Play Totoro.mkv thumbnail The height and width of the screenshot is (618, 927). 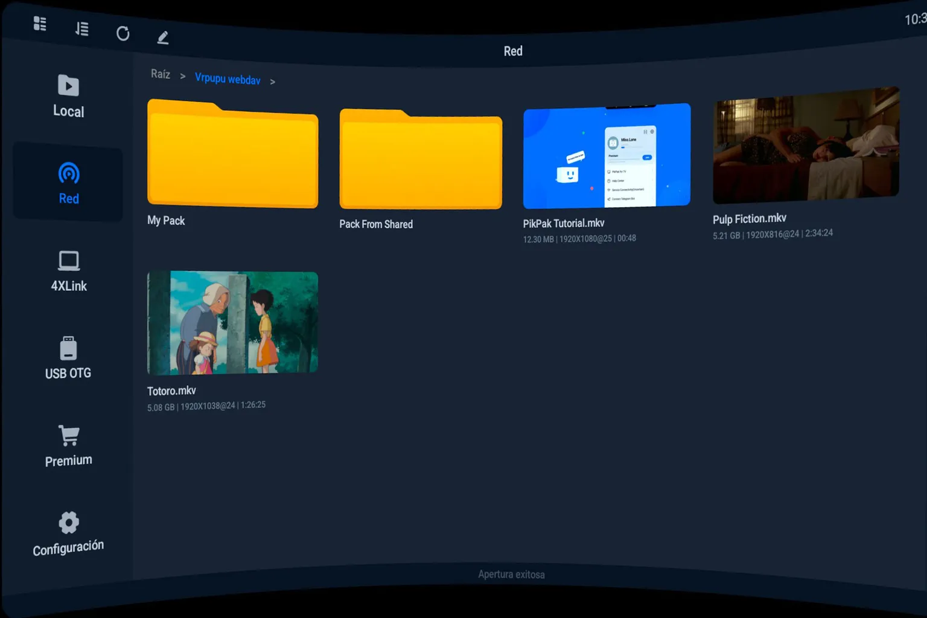(232, 323)
